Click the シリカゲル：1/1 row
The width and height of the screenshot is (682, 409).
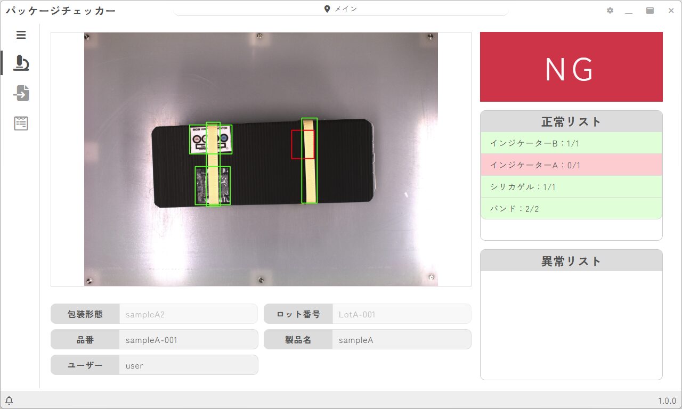point(571,186)
